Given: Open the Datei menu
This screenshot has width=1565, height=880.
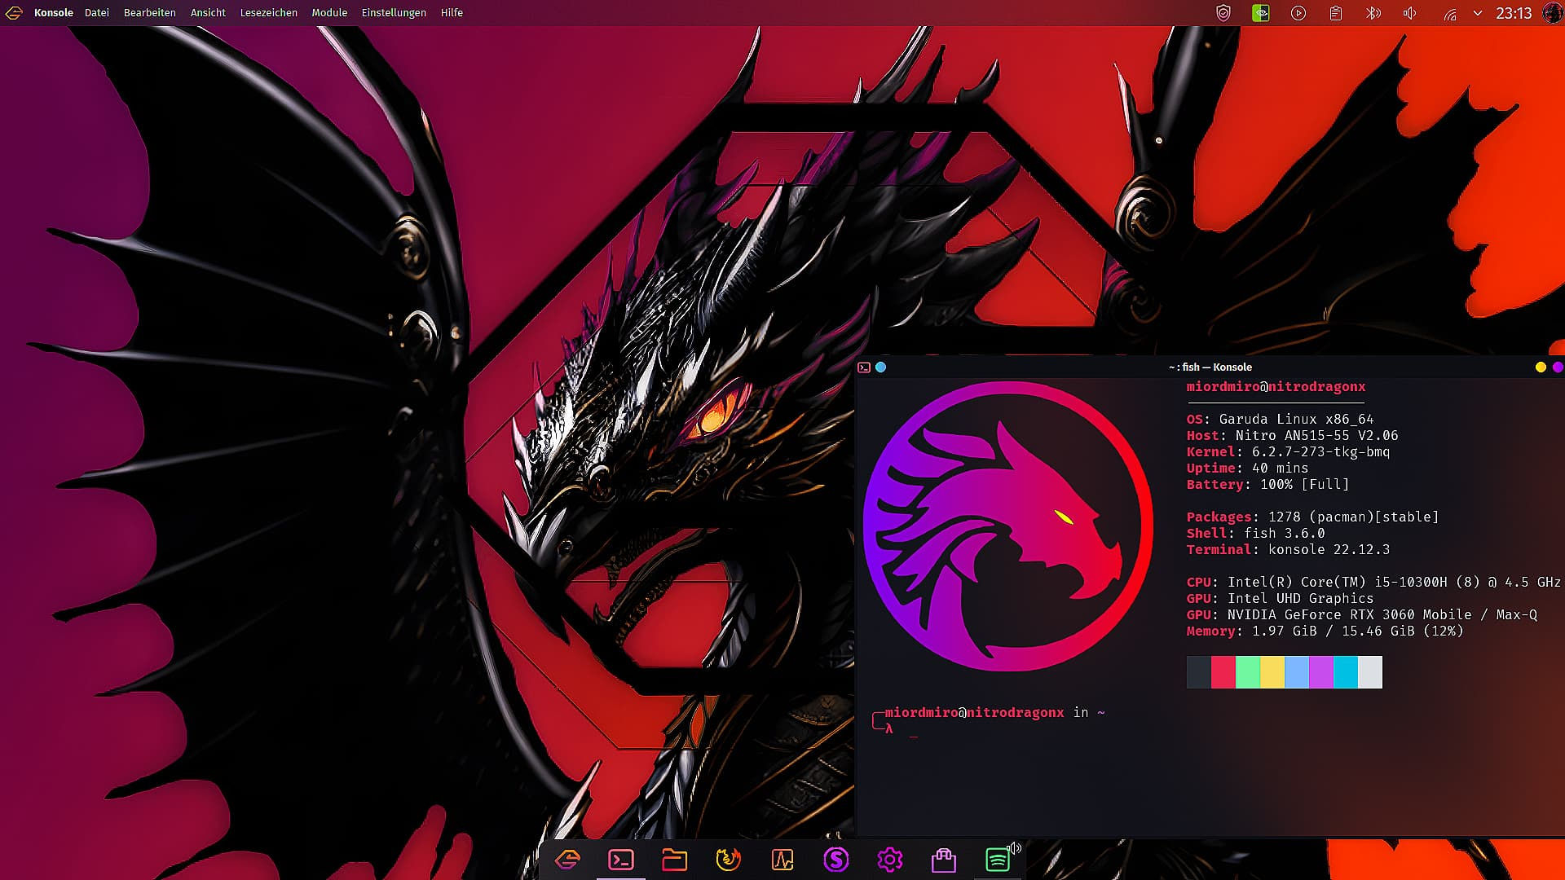Looking at the screenshot, I should [97, 13].
